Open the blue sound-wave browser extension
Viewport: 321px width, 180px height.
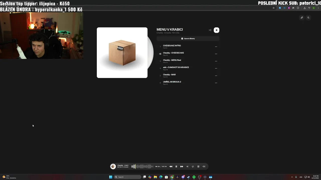pyautogui.click(x=284, y=8)
